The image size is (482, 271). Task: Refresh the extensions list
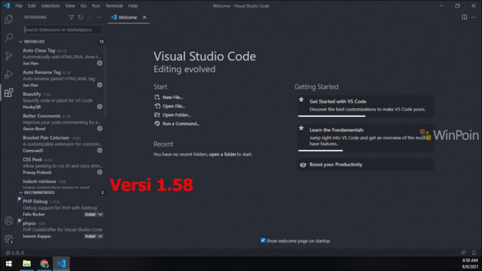pyautogui.click(x=81, y=17)
